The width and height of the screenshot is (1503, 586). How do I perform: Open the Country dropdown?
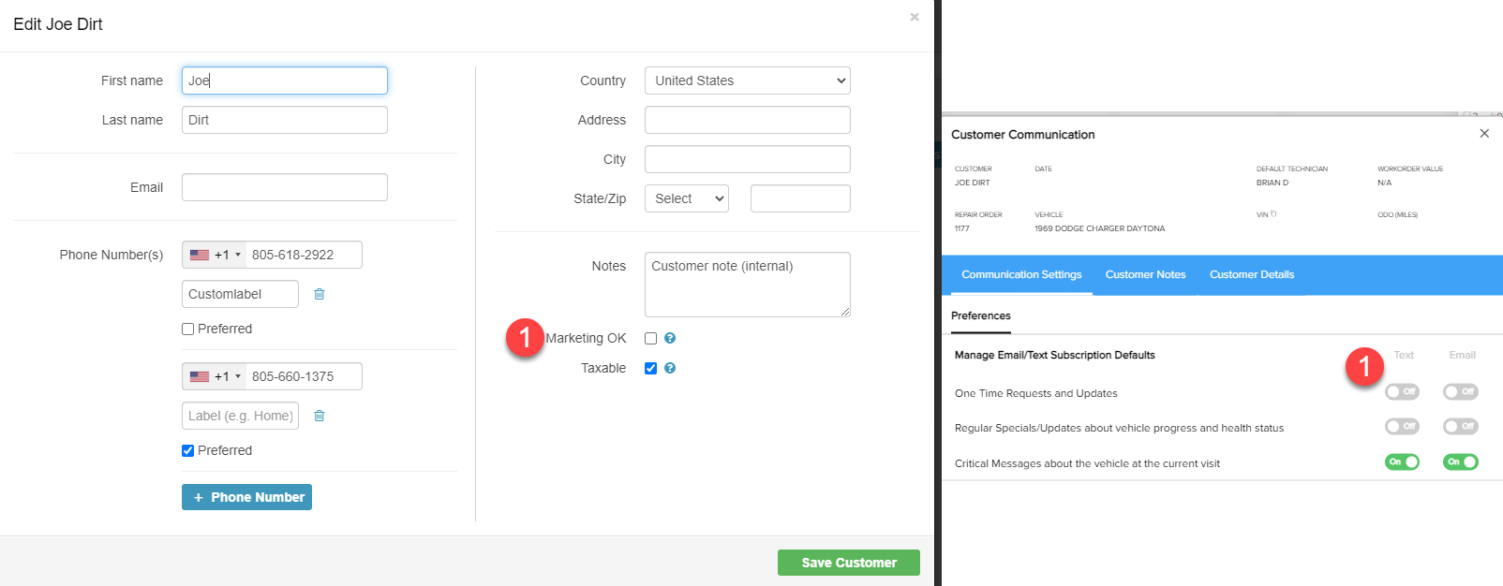coord(748,81)
